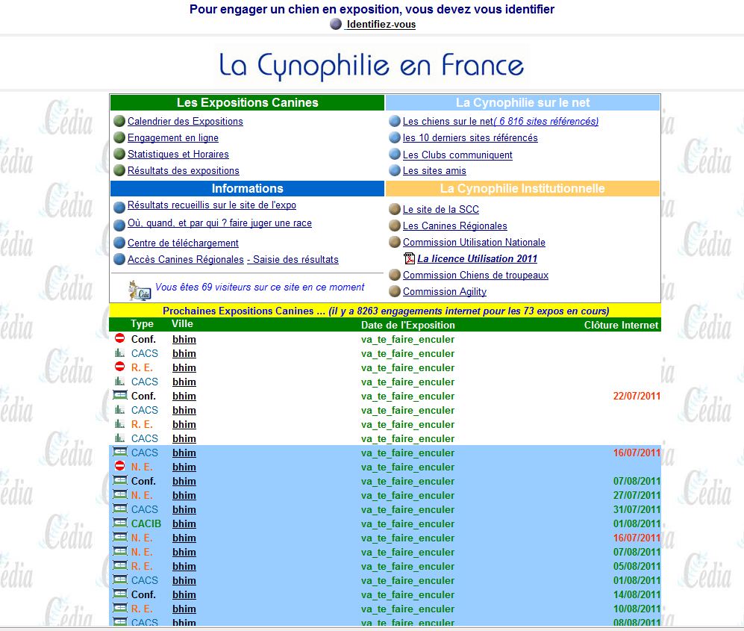Select brown bullet next to Commission Utilisation Nationale
The height and width of the screenshot is (631, 744).
pos(394,242)
